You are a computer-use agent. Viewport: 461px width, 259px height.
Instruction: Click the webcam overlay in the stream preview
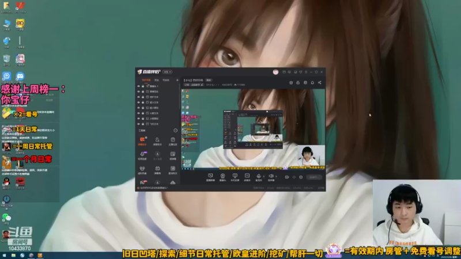tap(311, 155)
